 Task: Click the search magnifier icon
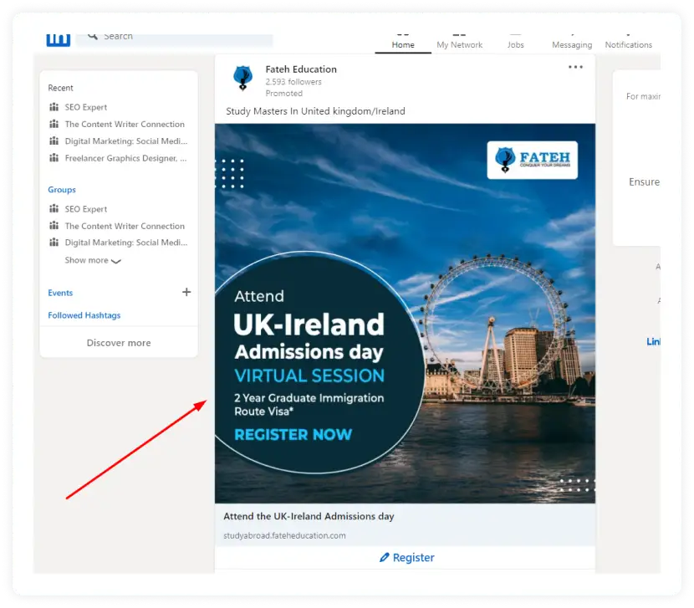[93, 36]
